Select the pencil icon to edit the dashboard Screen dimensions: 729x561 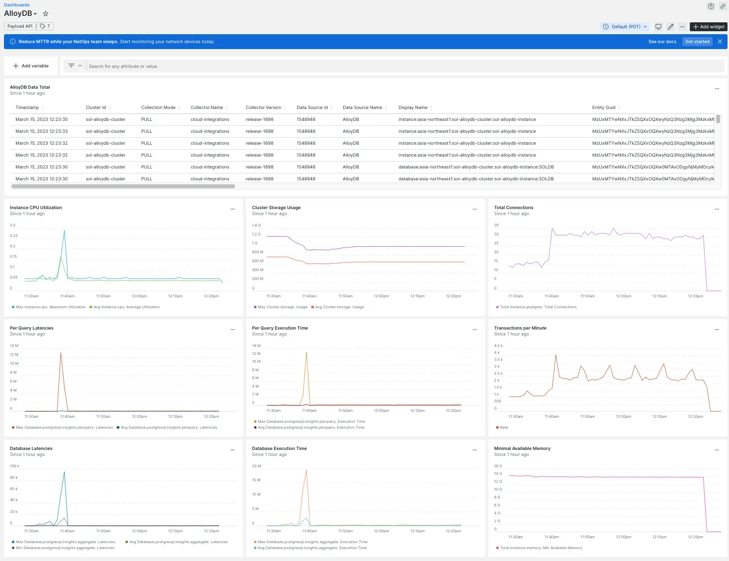coord(670,26)
